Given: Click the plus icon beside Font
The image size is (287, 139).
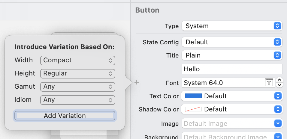Looking at the screenshot, I should pyautogui.click(x=137, y=82).
